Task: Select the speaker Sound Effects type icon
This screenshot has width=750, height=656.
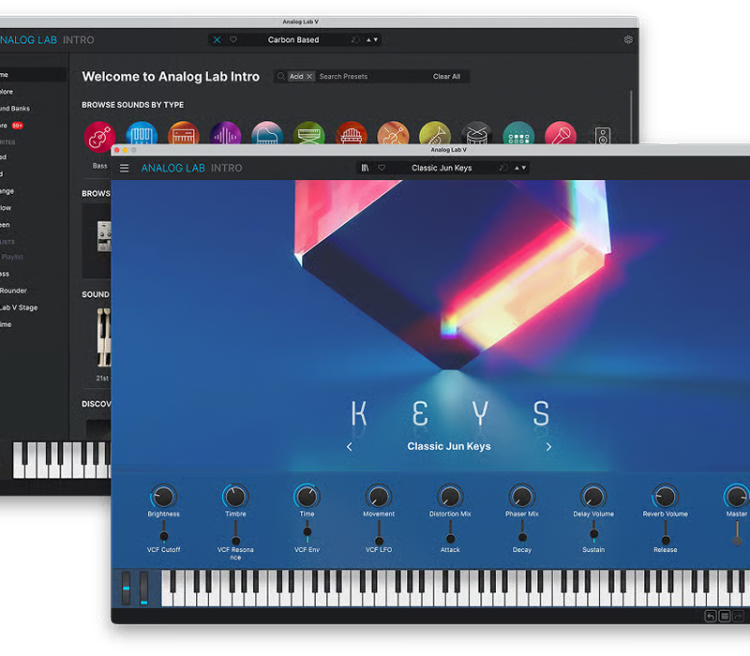Action: [603, 135]
